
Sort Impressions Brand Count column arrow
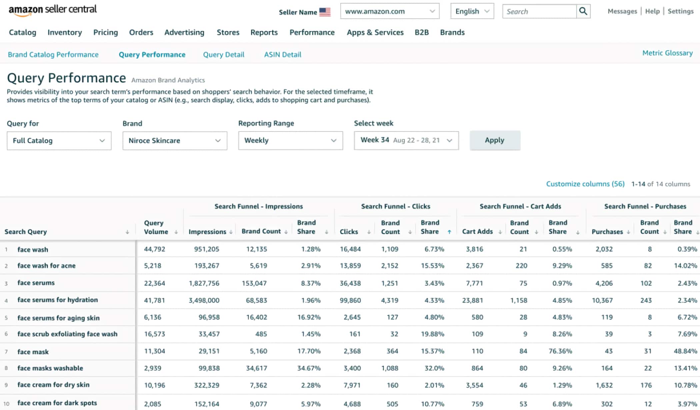286,232
